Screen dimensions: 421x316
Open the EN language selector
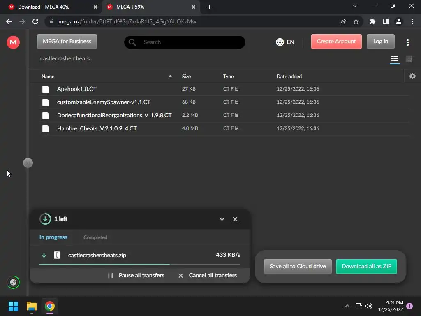[285, 42]
